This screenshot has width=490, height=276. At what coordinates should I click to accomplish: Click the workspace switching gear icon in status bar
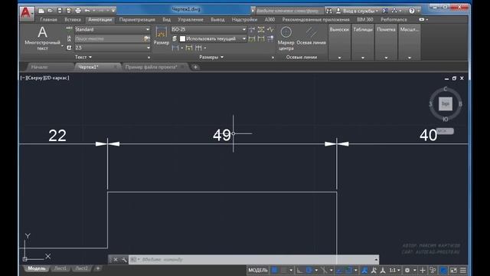(x=407, y=270)
